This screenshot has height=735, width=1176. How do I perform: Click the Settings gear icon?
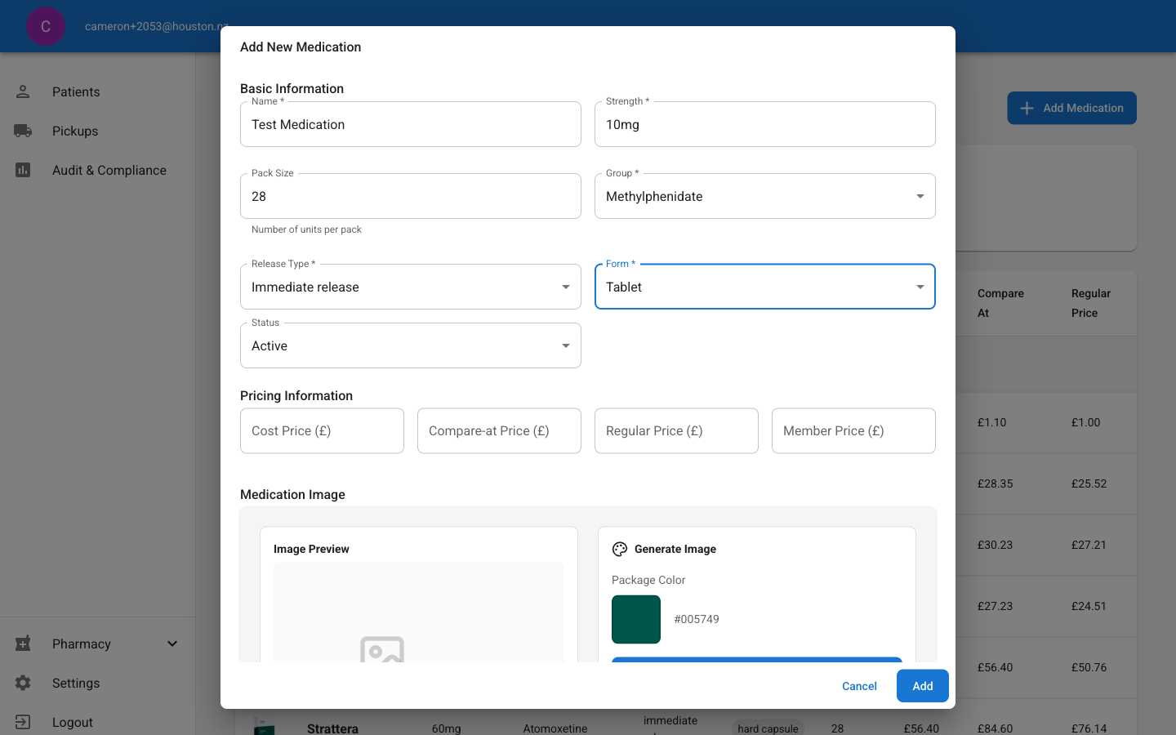[x=23, y=683]
